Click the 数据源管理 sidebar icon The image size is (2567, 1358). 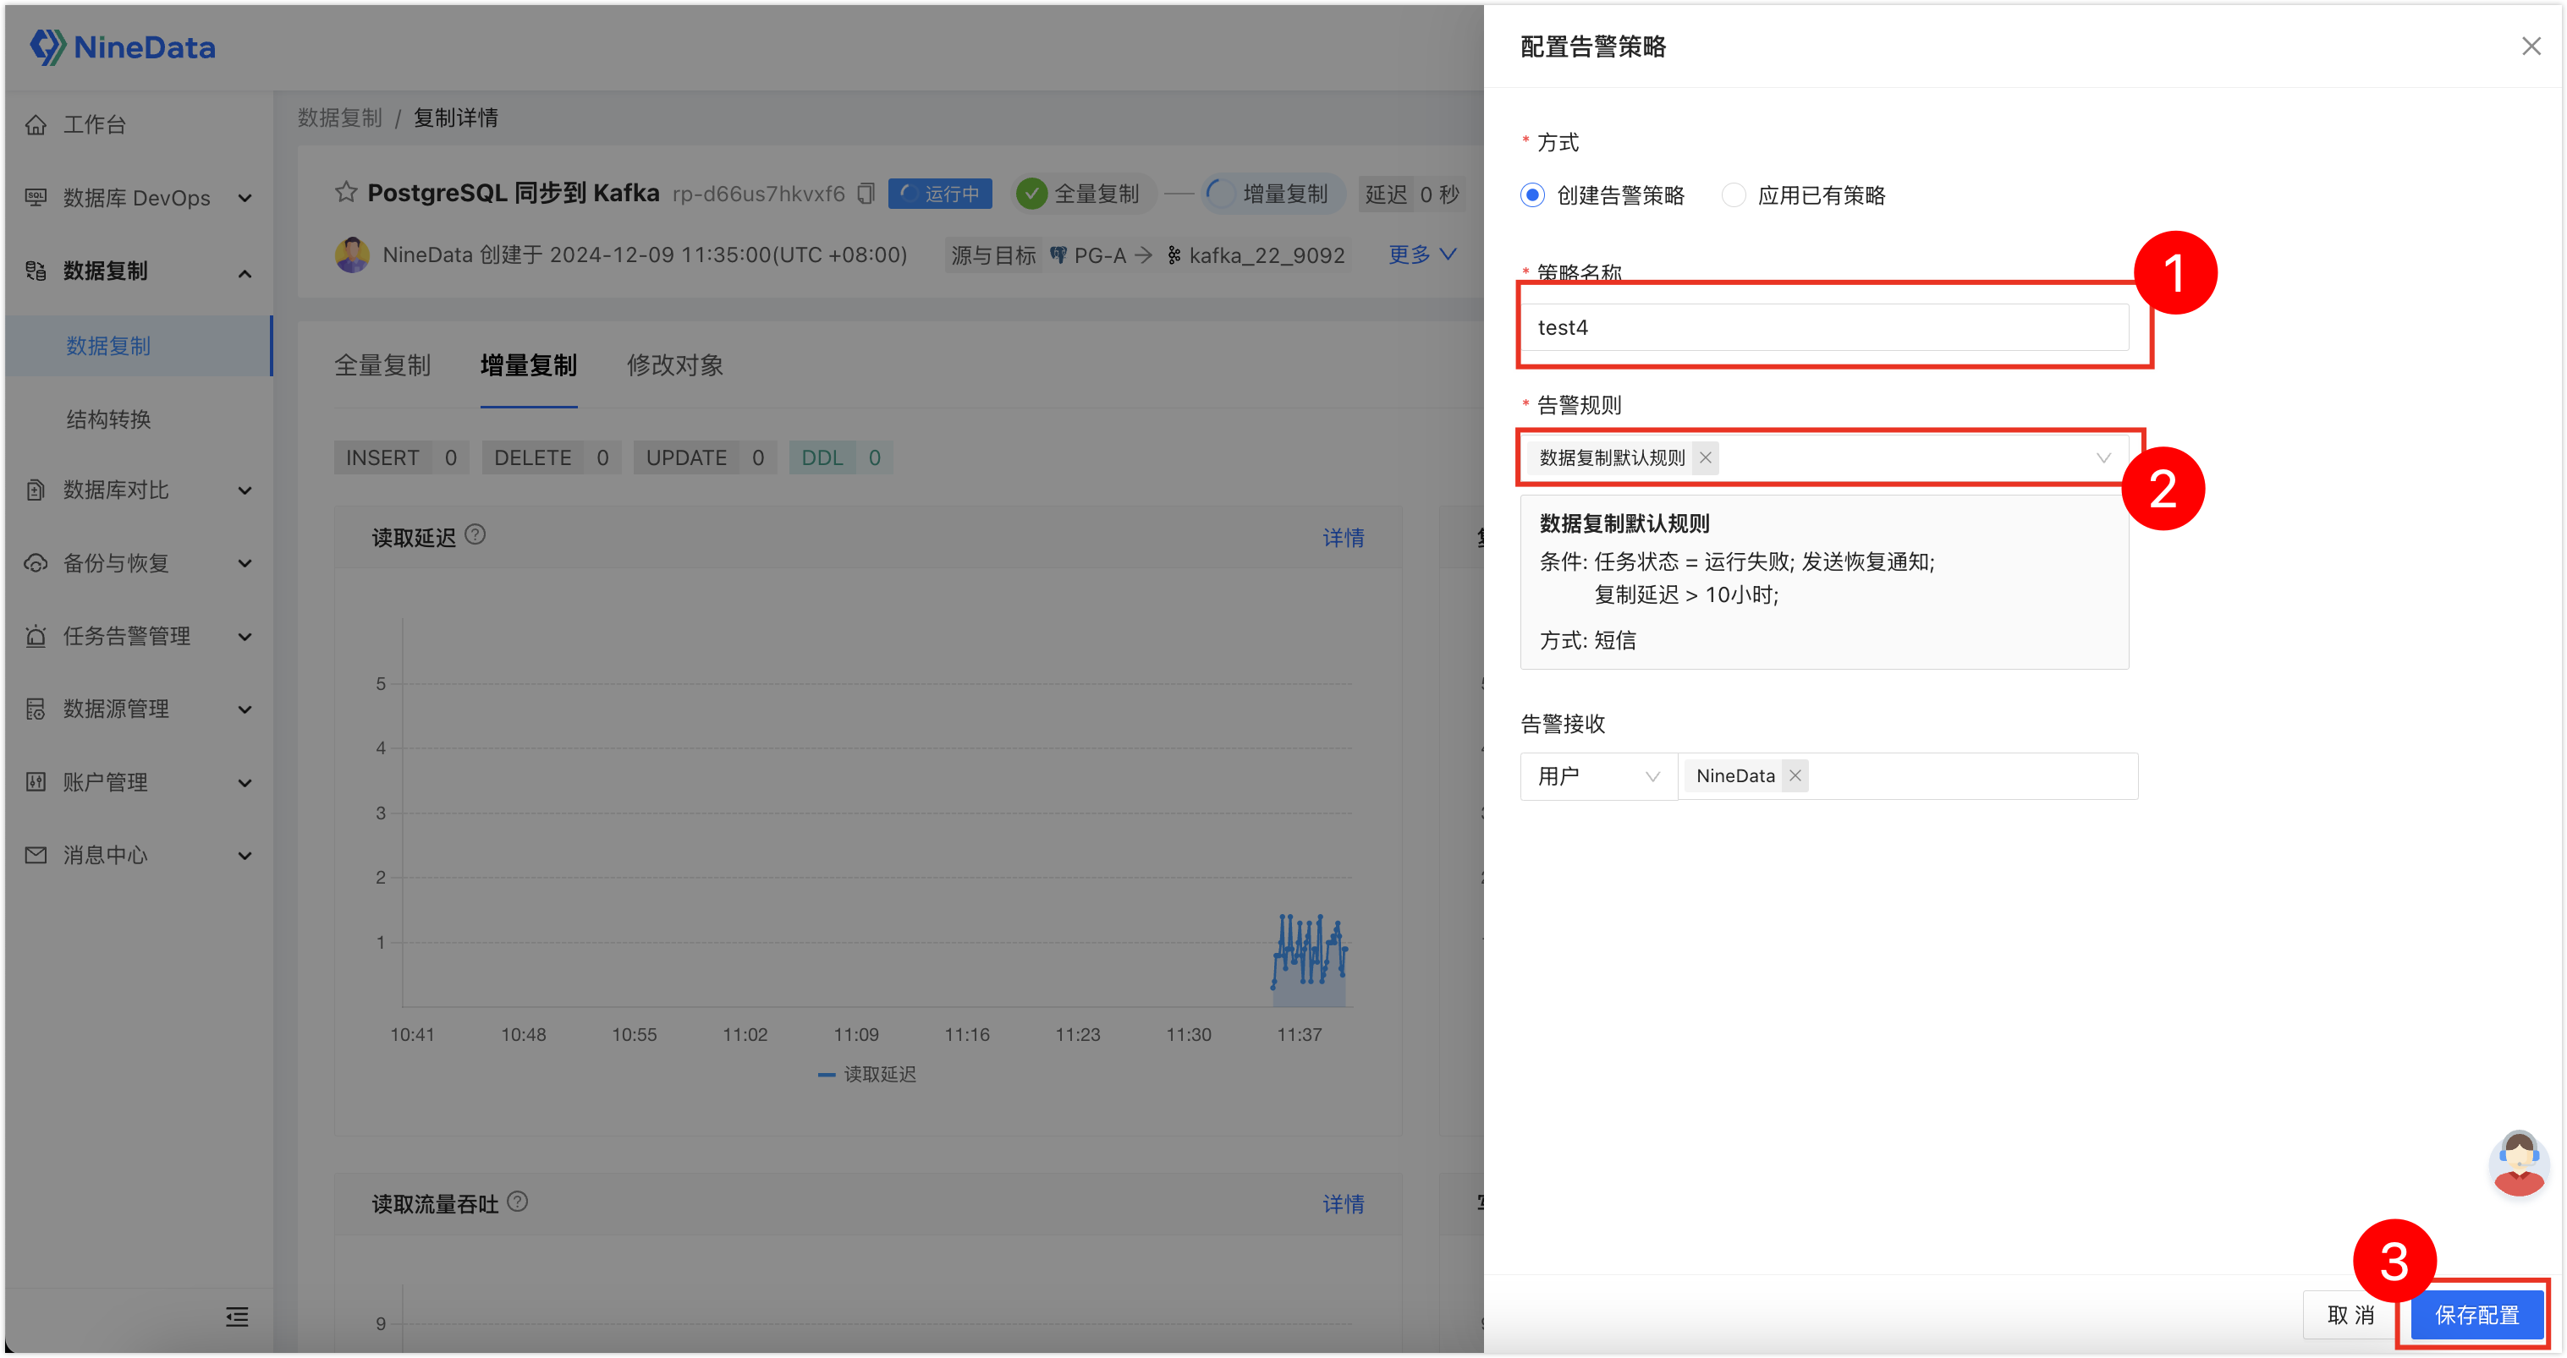point(36,709)
